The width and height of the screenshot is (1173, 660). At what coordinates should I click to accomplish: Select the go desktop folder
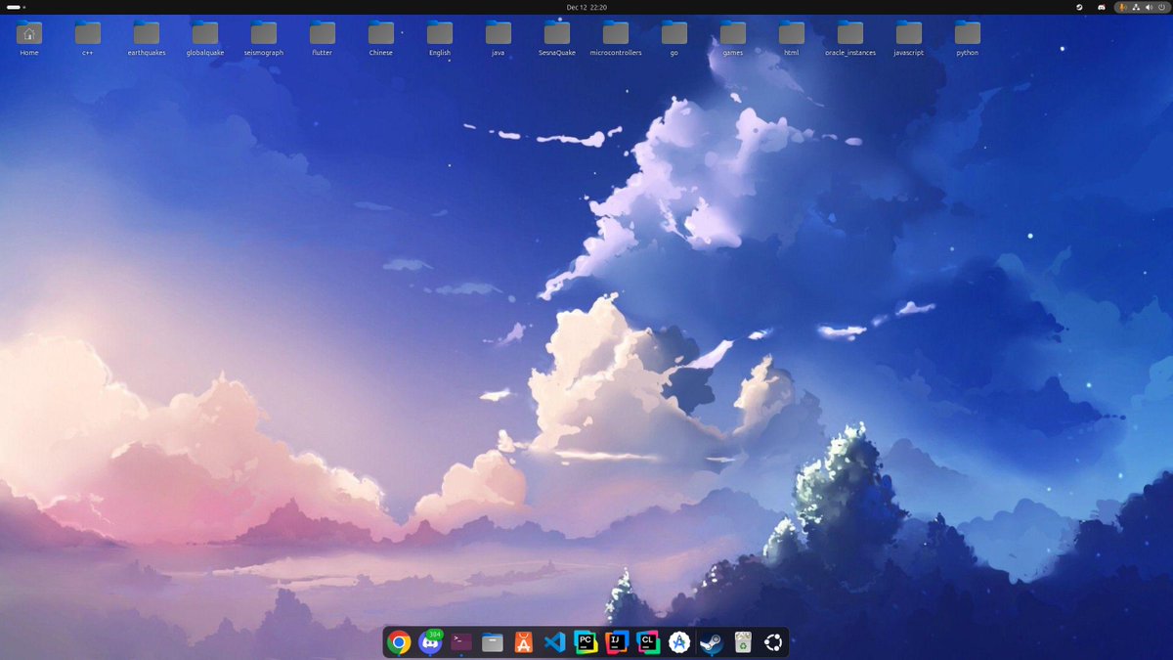click(674, 37)
